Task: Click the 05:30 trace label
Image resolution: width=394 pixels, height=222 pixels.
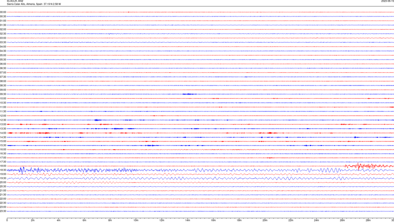Action: tap(3, 60)
